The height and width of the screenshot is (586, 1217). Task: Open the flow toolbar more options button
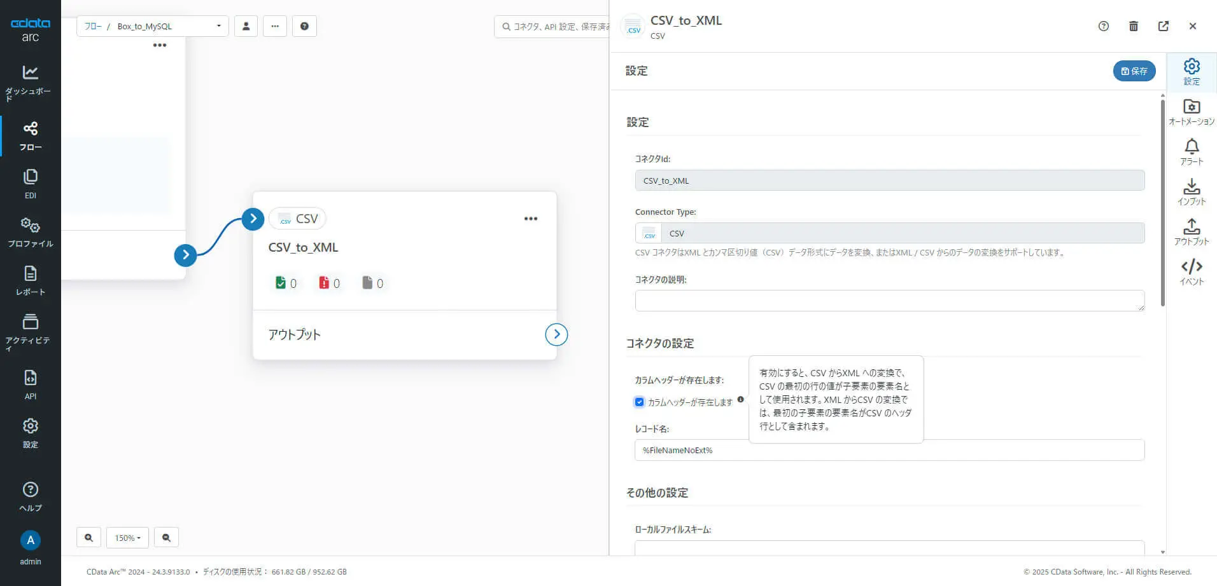[x=275, y=26]
